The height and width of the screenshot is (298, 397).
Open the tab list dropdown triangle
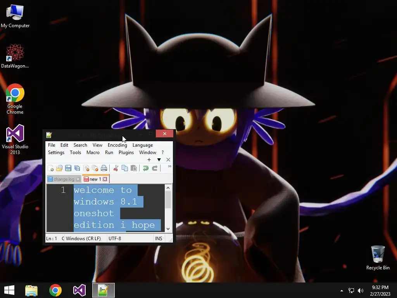click(159, 159)
